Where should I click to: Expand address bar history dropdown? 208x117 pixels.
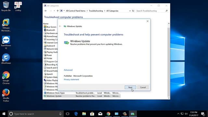pyautogui.click(x=130, y=11)
